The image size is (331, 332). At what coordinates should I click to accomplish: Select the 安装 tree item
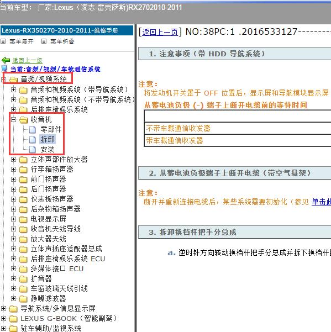pos(48,150)
